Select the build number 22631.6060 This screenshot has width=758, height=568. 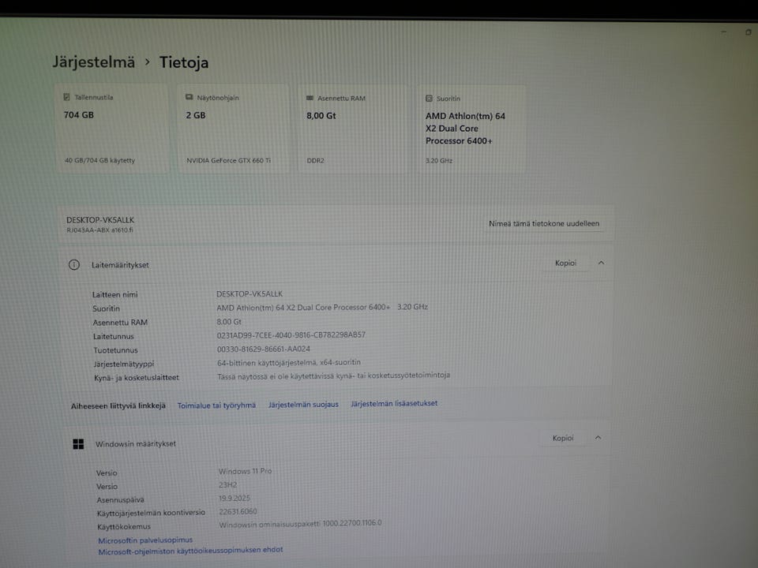[x=238, y=511]
